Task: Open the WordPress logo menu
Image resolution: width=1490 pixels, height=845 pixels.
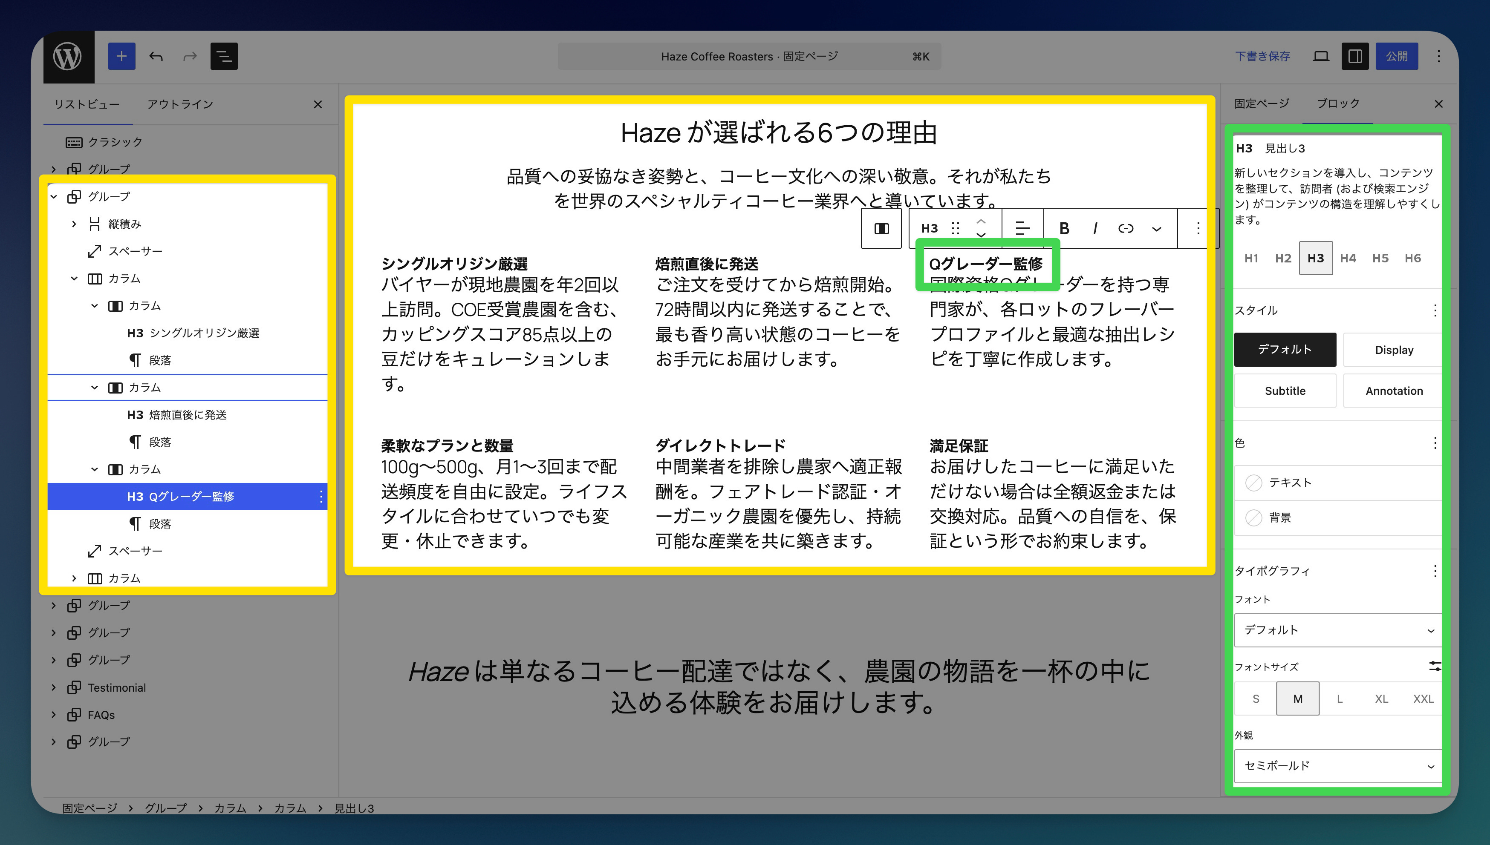Action: pos(69,56)
